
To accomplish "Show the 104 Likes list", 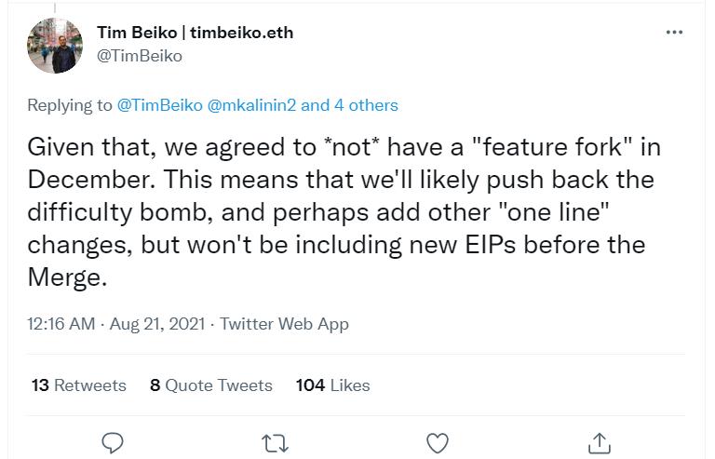I will click(332, 385).
